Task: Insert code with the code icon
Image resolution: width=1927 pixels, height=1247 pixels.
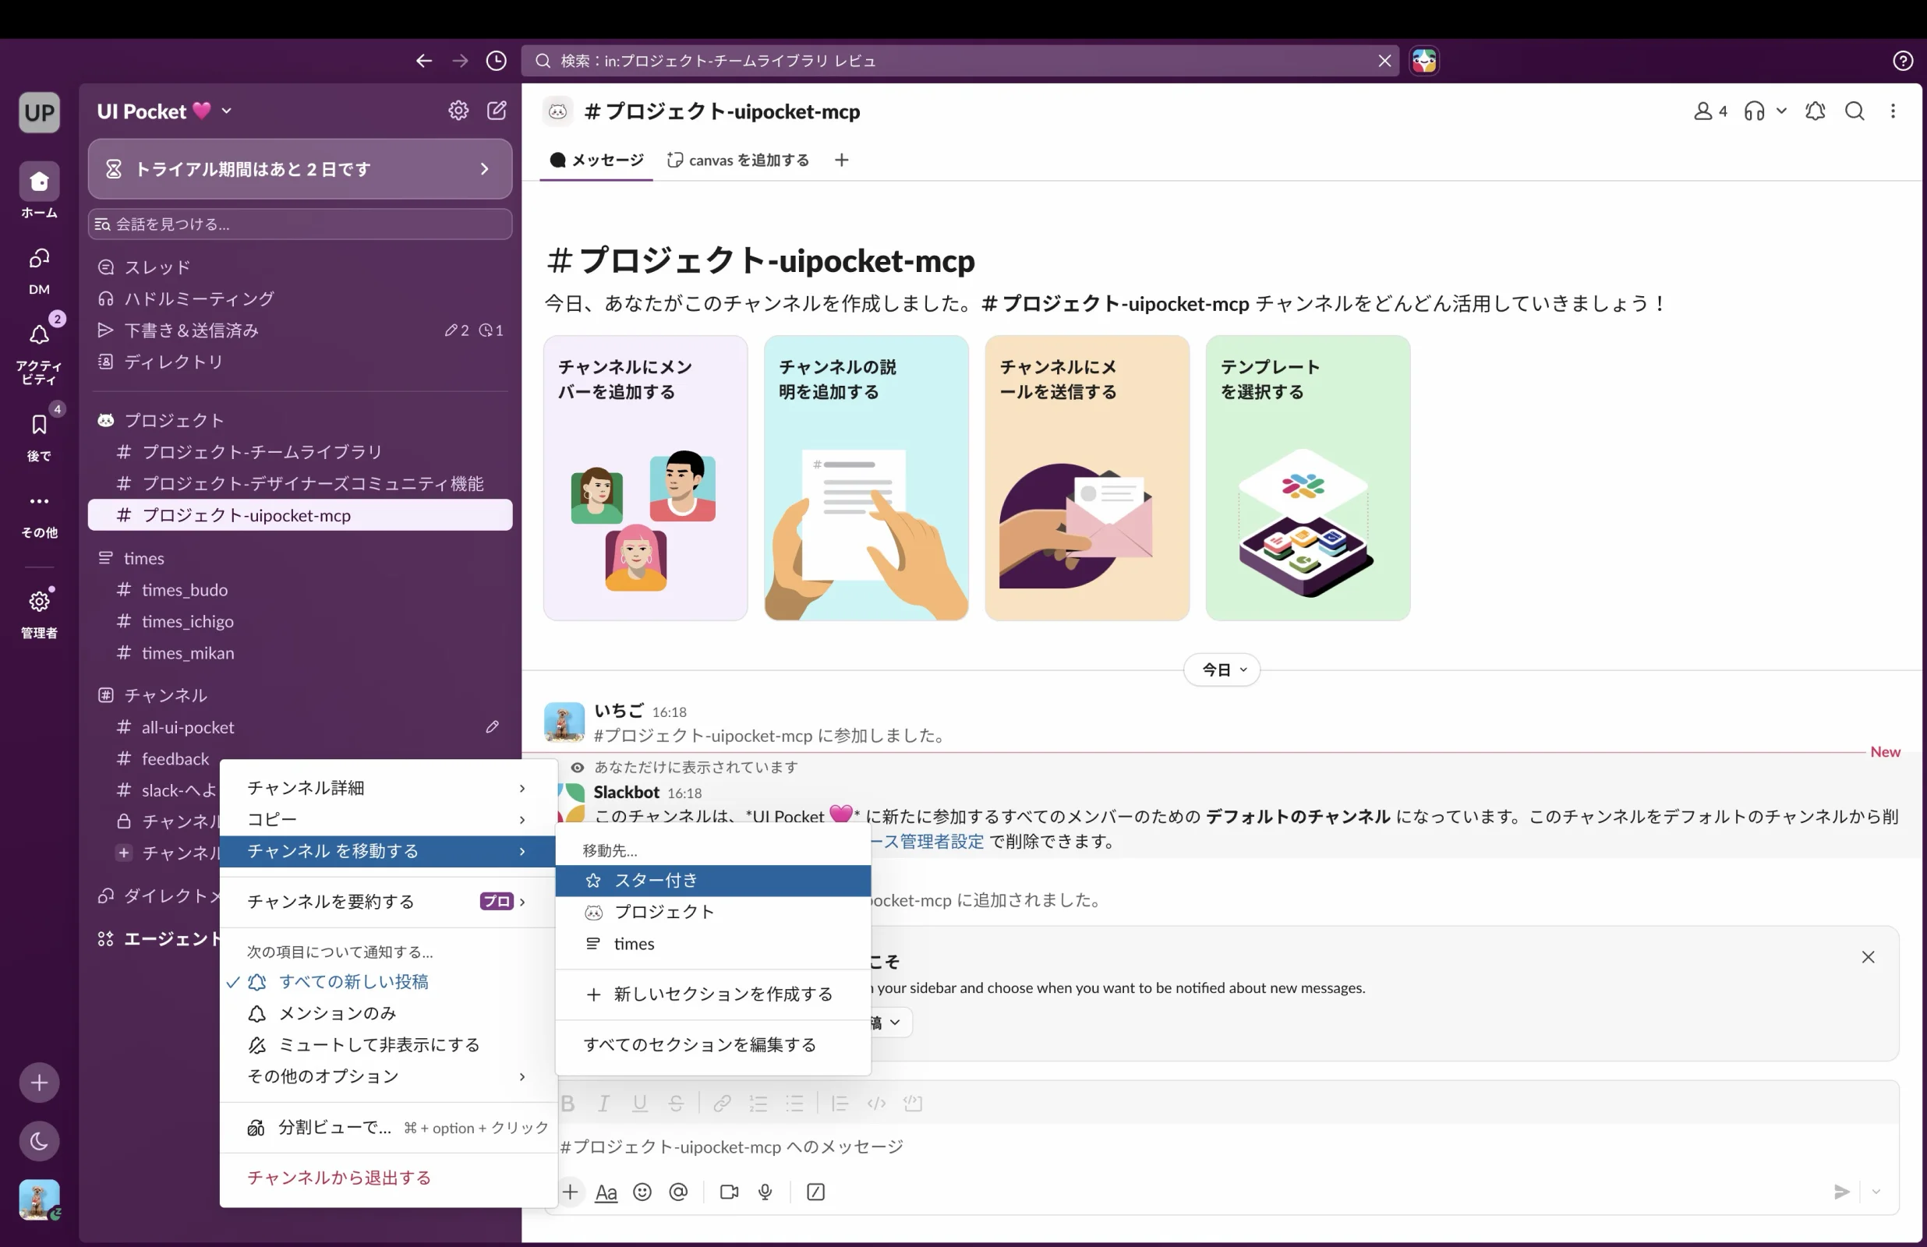Action: (876, 1103)
